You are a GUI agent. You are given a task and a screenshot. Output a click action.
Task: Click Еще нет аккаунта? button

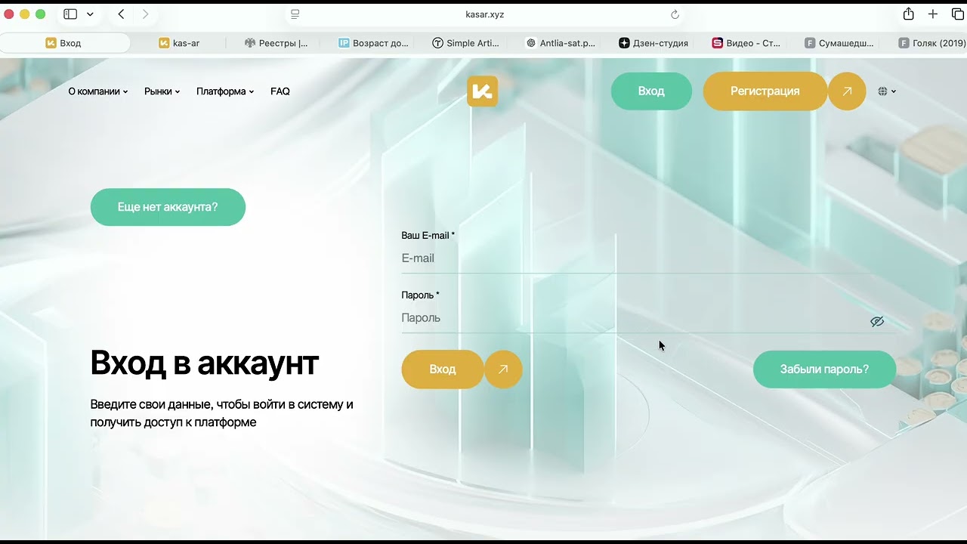click(168, 207)
